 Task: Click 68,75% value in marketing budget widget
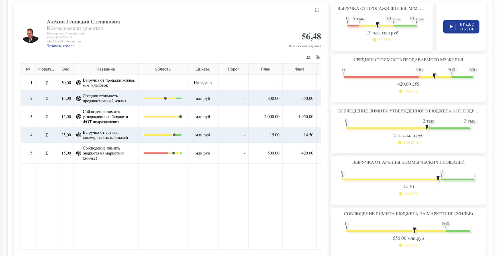click(411, 245)
